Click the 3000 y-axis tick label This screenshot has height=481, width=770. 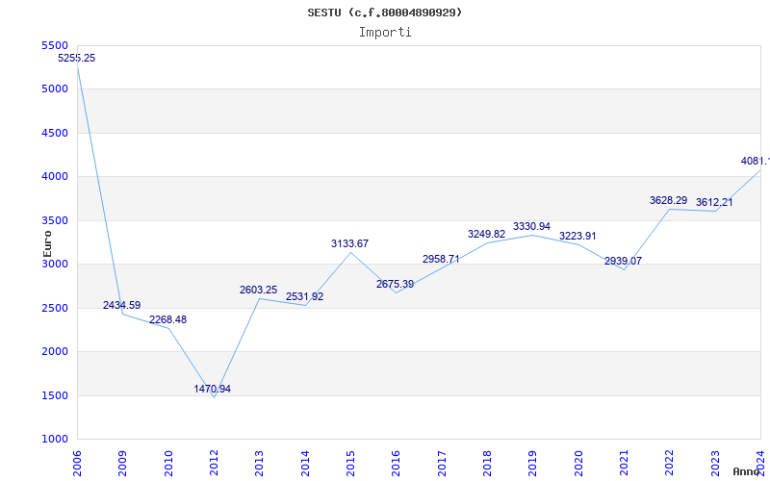(x=55, y=264)
